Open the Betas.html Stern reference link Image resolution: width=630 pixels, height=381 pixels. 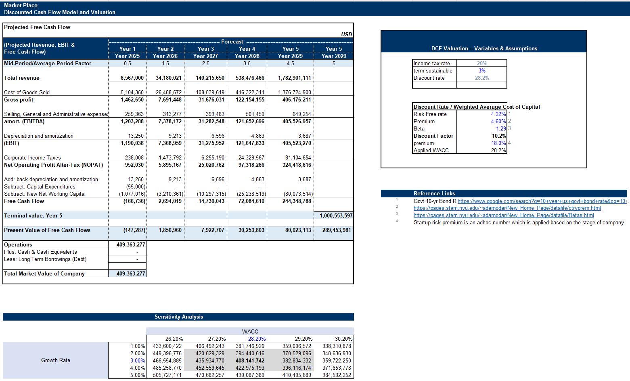click(x=503, y=215)
